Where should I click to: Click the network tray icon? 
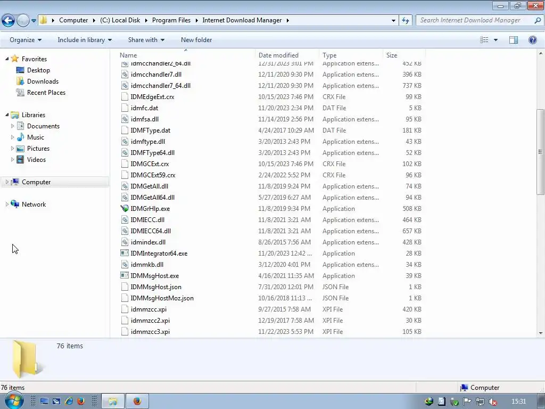(480, 402)
